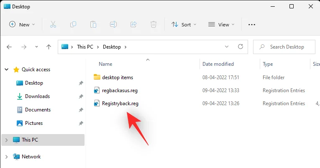Screen dimensions: 320x168
Task: Click chevron after This PC in path
Action: 98,47
